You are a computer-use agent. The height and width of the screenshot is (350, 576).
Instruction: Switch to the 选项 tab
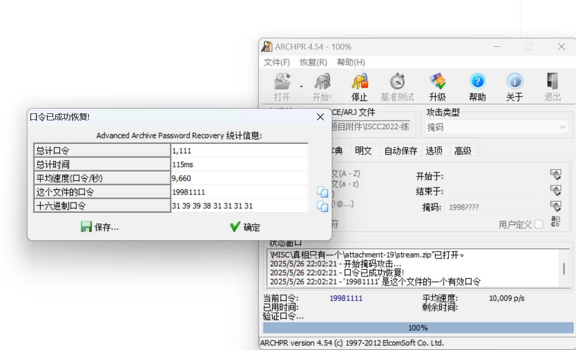[434, 151]
